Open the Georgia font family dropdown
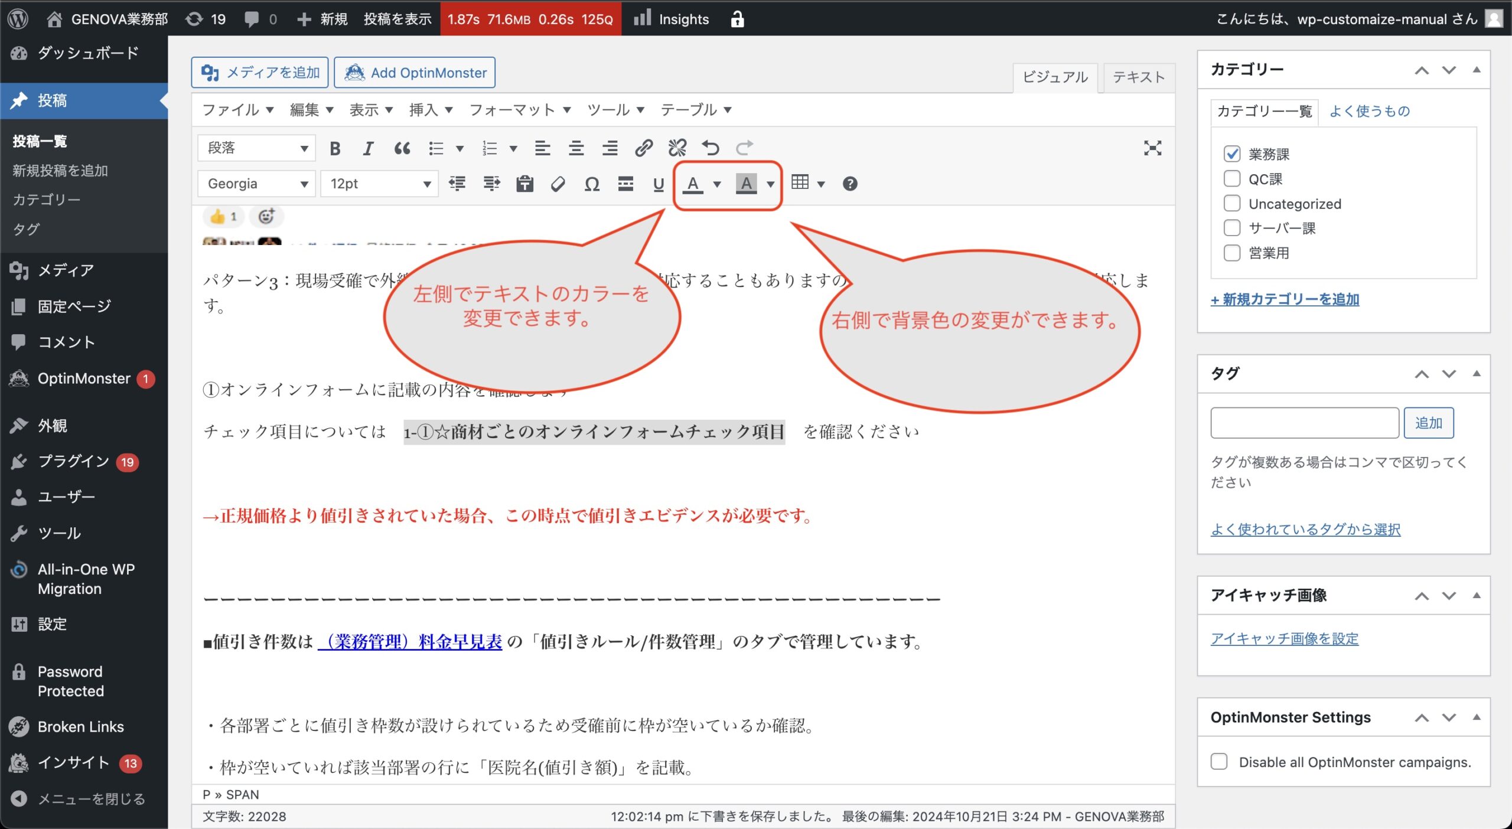Image resolution: width=1512 pixels, height=829 pixels. [257, 184]
